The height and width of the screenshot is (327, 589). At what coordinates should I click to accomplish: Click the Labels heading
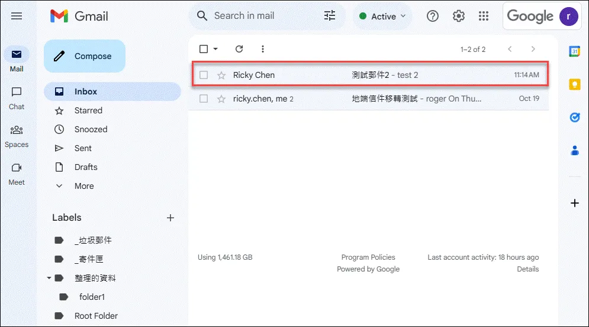point(67,218)
